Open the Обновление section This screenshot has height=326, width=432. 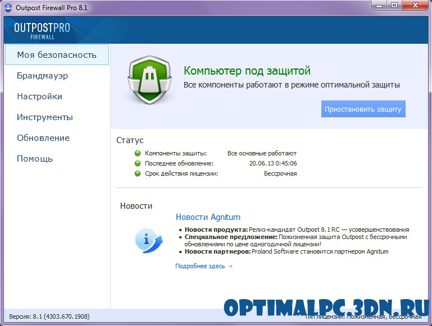43,138
